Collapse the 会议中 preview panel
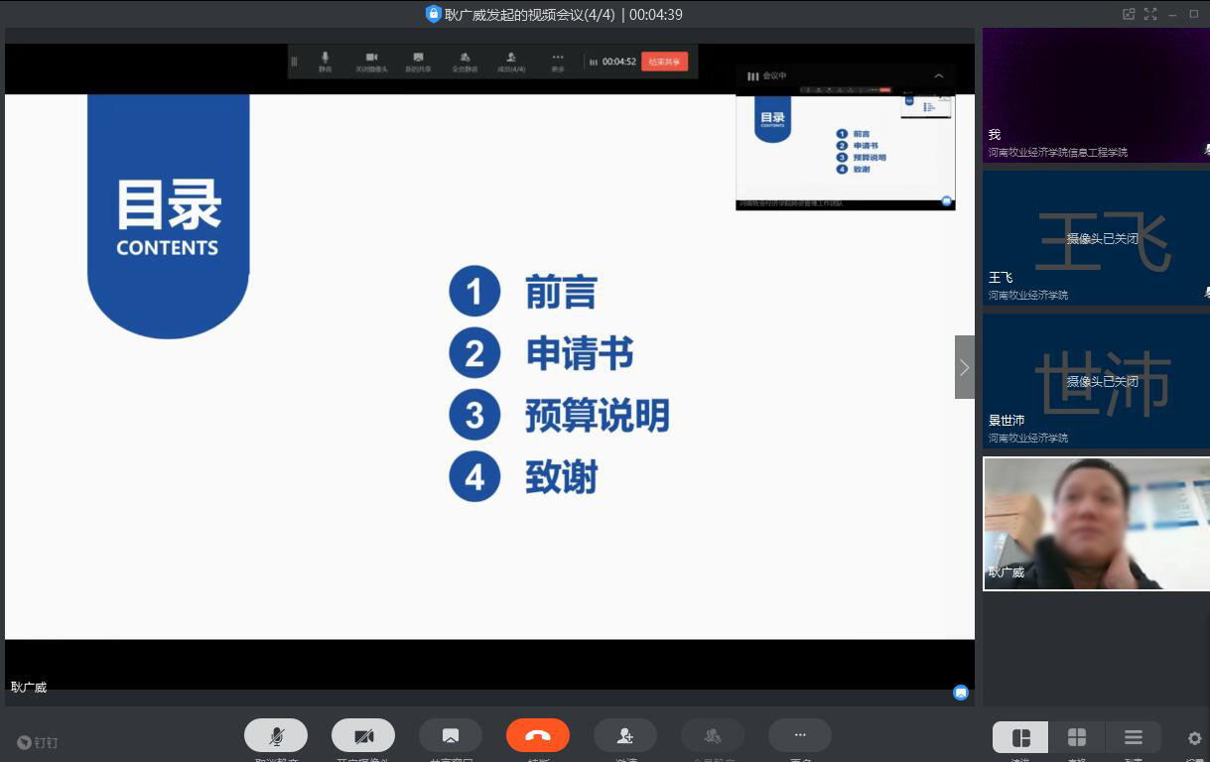Viewport: 1210px width, 762px height. coord(939,76)
